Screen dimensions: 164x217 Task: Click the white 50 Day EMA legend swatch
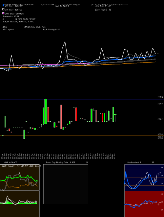pos(3,10)
